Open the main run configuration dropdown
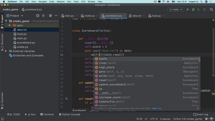Screen dimensions: 215x121 tap(176, 9)
